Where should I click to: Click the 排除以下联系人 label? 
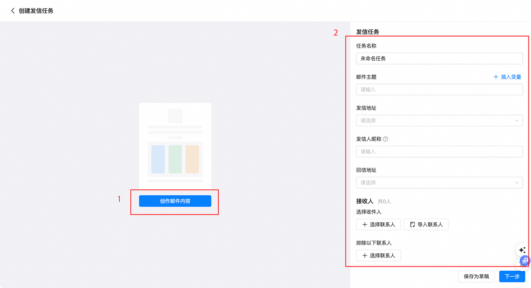(374, 243)
